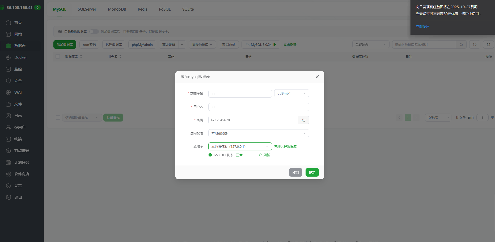The height and width of the screenshot is (242, 495).
Task: Enable 自动备份数据库 automatic backup
Action: (x=94, y=31)
